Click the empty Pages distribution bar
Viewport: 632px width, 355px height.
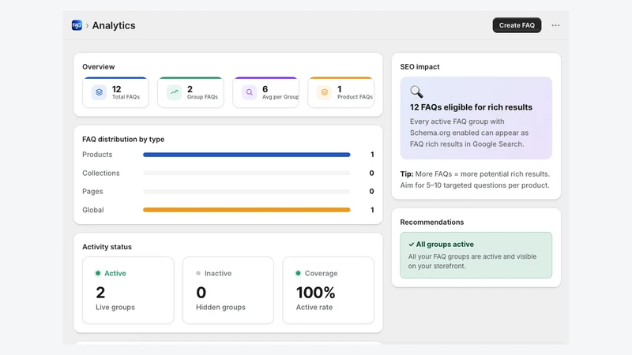tap(246, 192)
